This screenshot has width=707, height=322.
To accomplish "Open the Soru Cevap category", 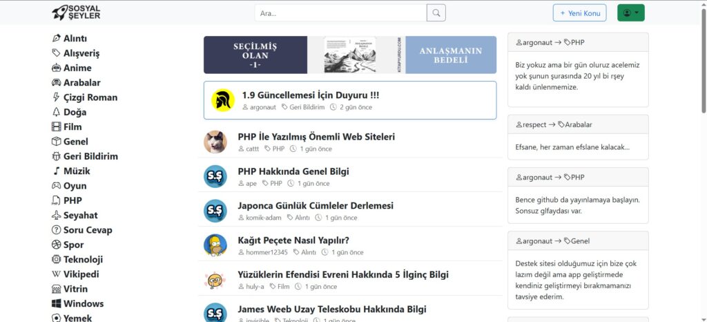I will pos(88,230).
